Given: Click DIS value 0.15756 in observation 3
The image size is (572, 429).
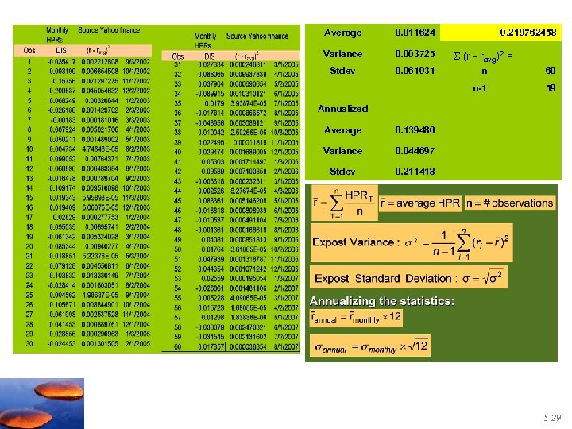Looking at the screenshot, I should [x=64, y=81].
